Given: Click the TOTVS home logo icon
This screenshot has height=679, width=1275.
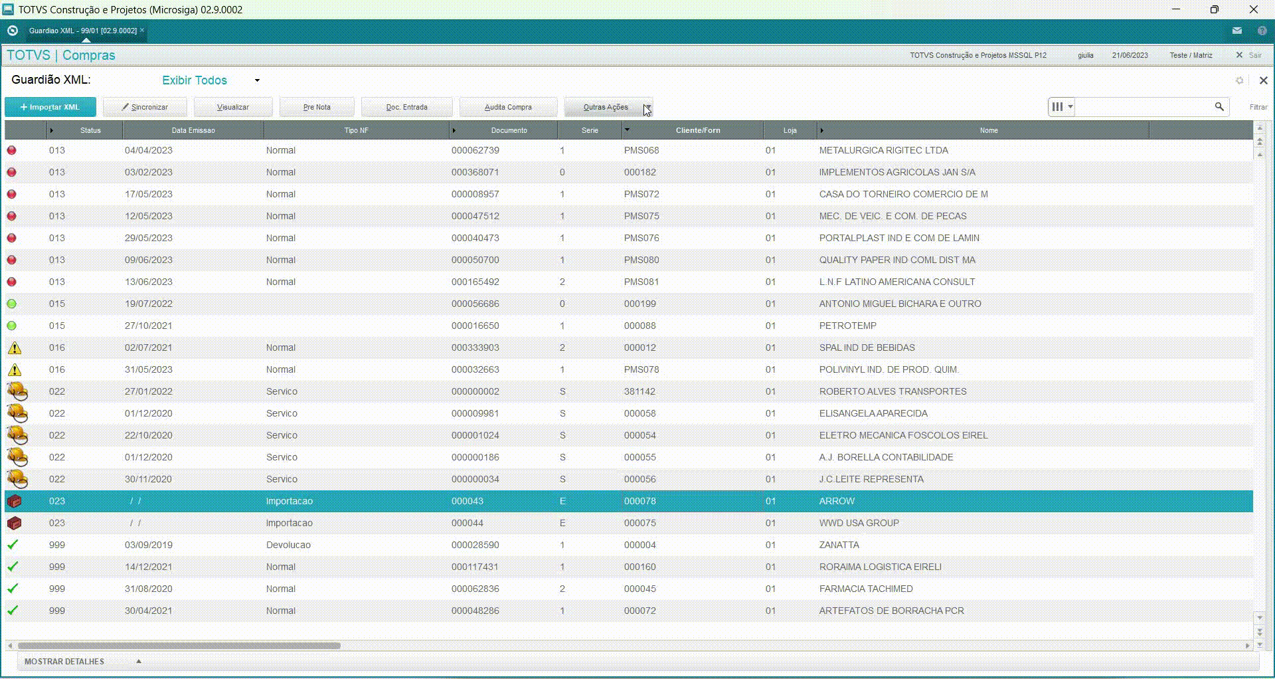Looking at the screenshot, I should (x=12, y=31).
